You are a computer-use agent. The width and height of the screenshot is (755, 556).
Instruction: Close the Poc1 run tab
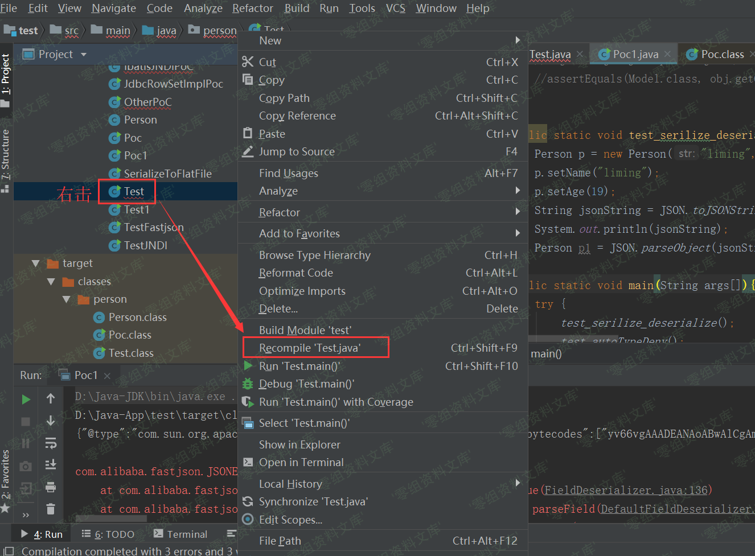point(107,376)
